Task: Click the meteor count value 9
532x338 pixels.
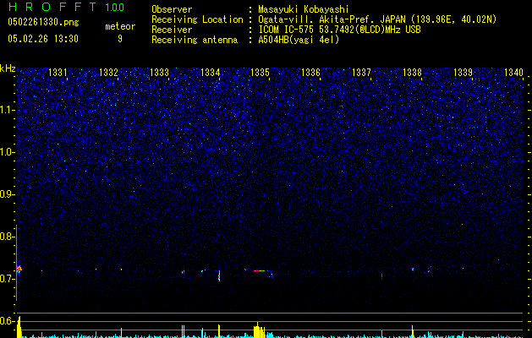Action: click(x=120, y=39)
